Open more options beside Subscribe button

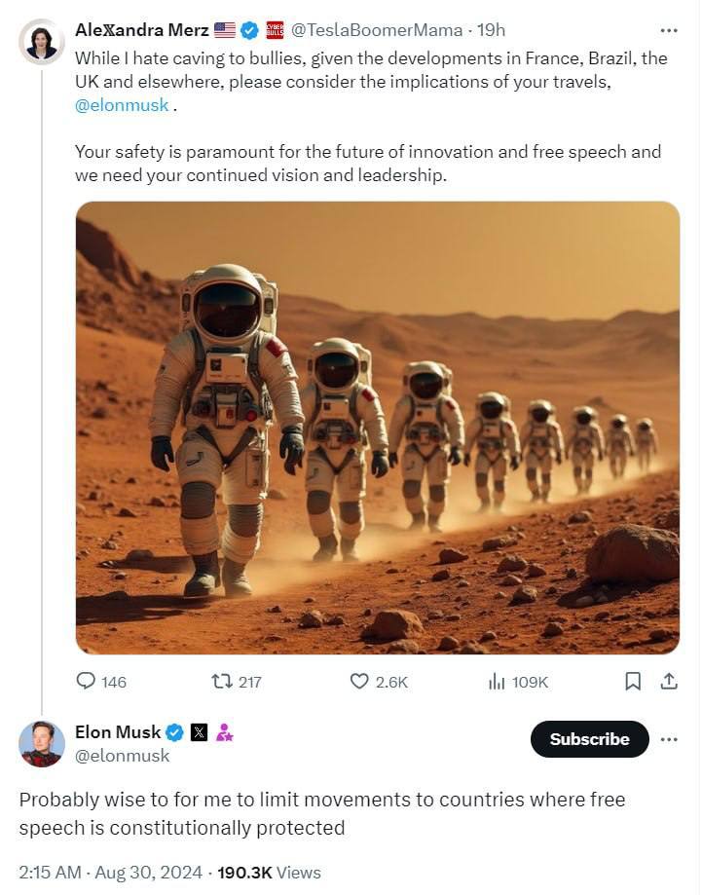(x=669, y=739)
